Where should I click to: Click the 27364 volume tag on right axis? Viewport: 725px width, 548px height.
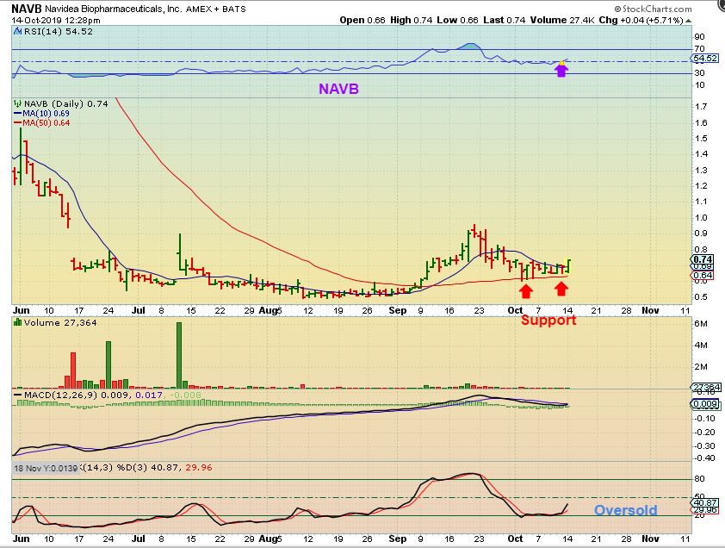(x=705, y=387)
